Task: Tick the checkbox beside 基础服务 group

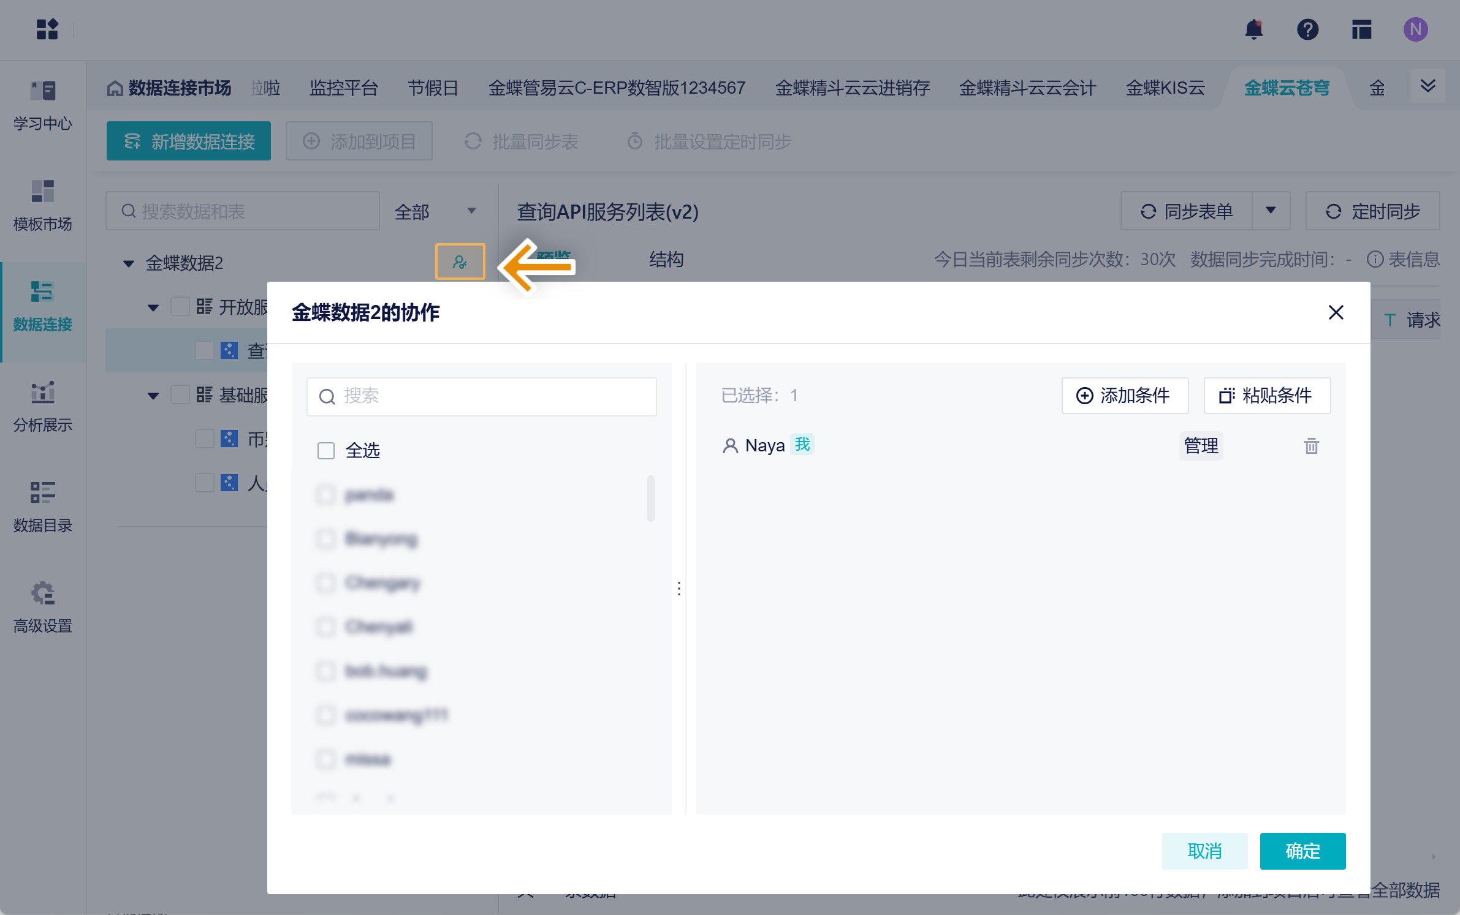Action: click(x=180, y=394)
